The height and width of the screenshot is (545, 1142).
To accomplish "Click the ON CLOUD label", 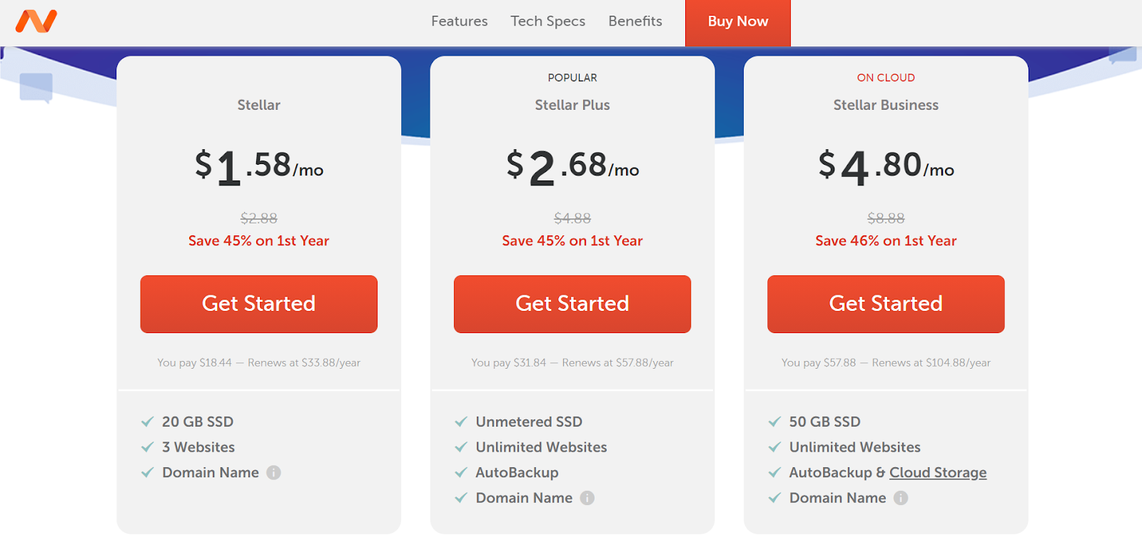I will click(886, 78).
